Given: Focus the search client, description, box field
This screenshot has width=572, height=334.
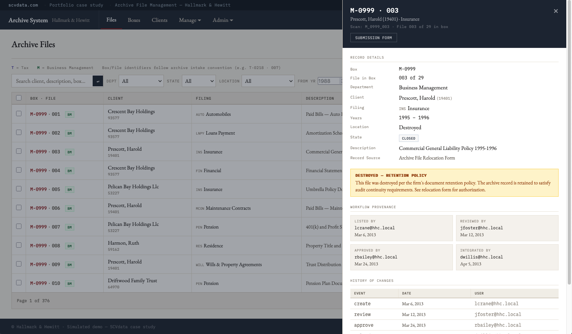Looking at the screenshot, I should coord(52,81).
